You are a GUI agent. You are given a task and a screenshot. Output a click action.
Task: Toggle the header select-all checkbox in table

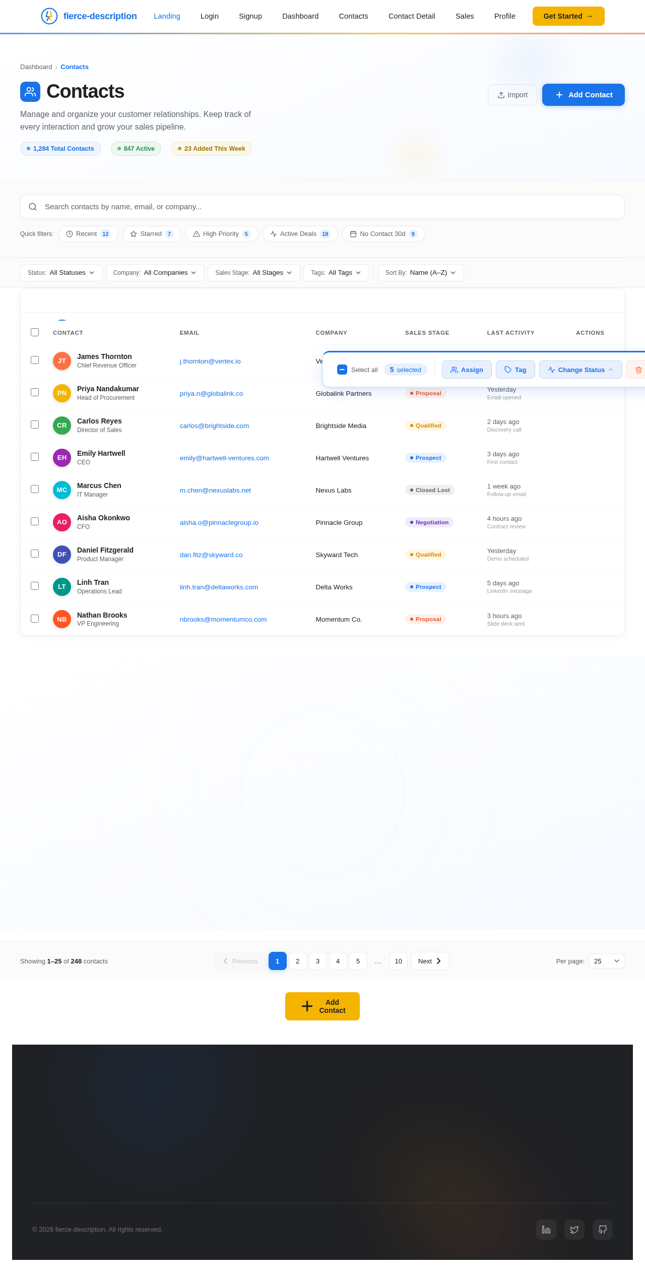click(x=35, y=332)
